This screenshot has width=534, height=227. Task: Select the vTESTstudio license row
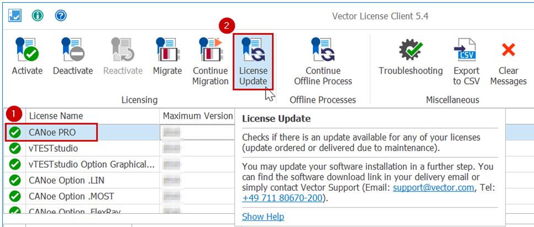(53, 148)
